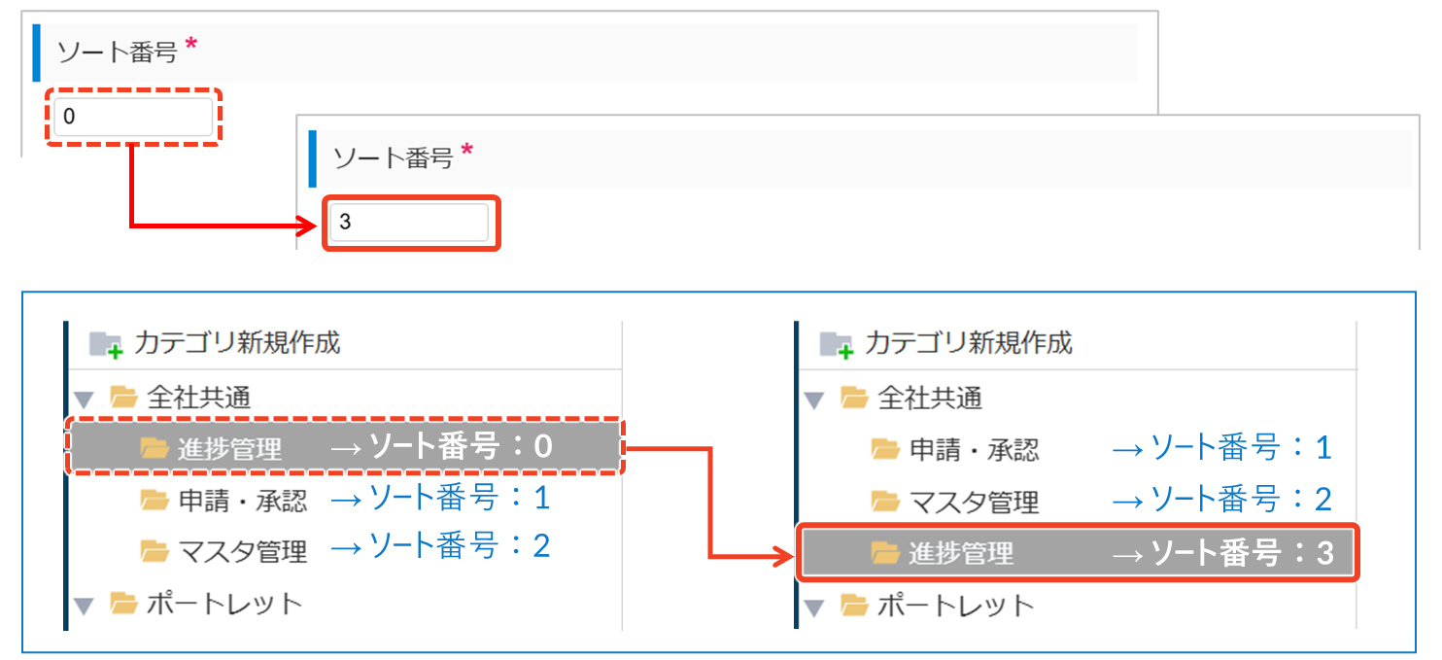Click カテゴリ新規作成 folder-plus icon above first-listed 進捗管理
The image size is (1442, 660).
pos(106,344)
